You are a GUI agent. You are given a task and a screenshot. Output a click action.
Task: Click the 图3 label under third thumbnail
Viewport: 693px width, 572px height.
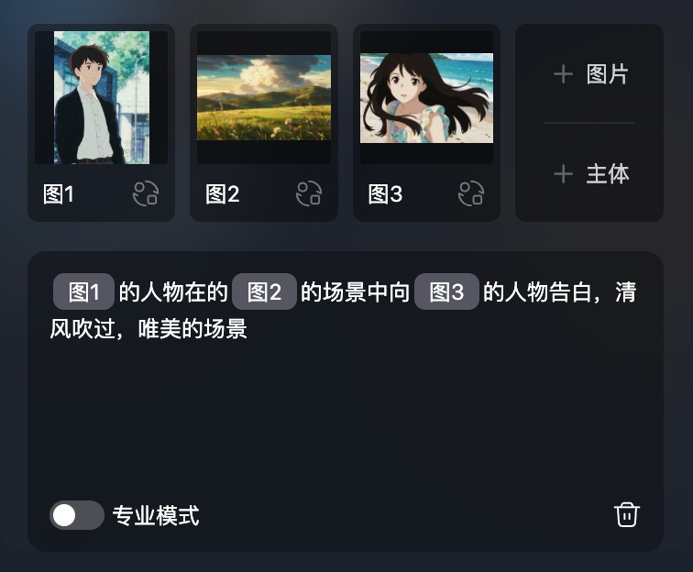click(x=385, y=194)
